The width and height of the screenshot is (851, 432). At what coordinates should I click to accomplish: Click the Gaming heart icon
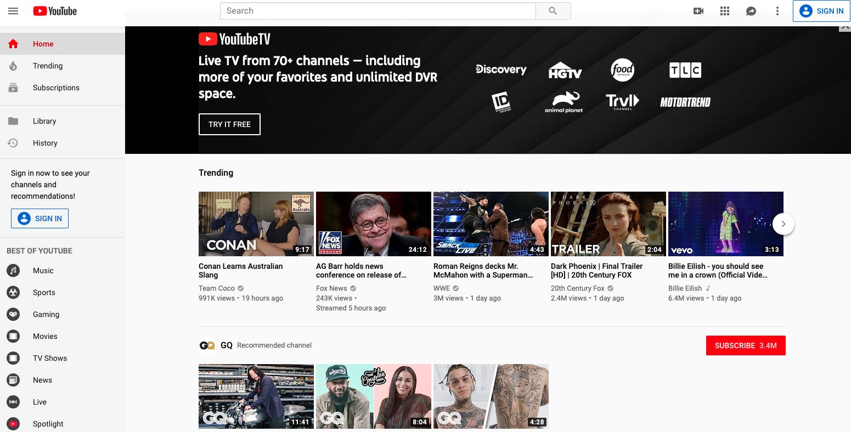pyautogui.click(x=13, y=314)
